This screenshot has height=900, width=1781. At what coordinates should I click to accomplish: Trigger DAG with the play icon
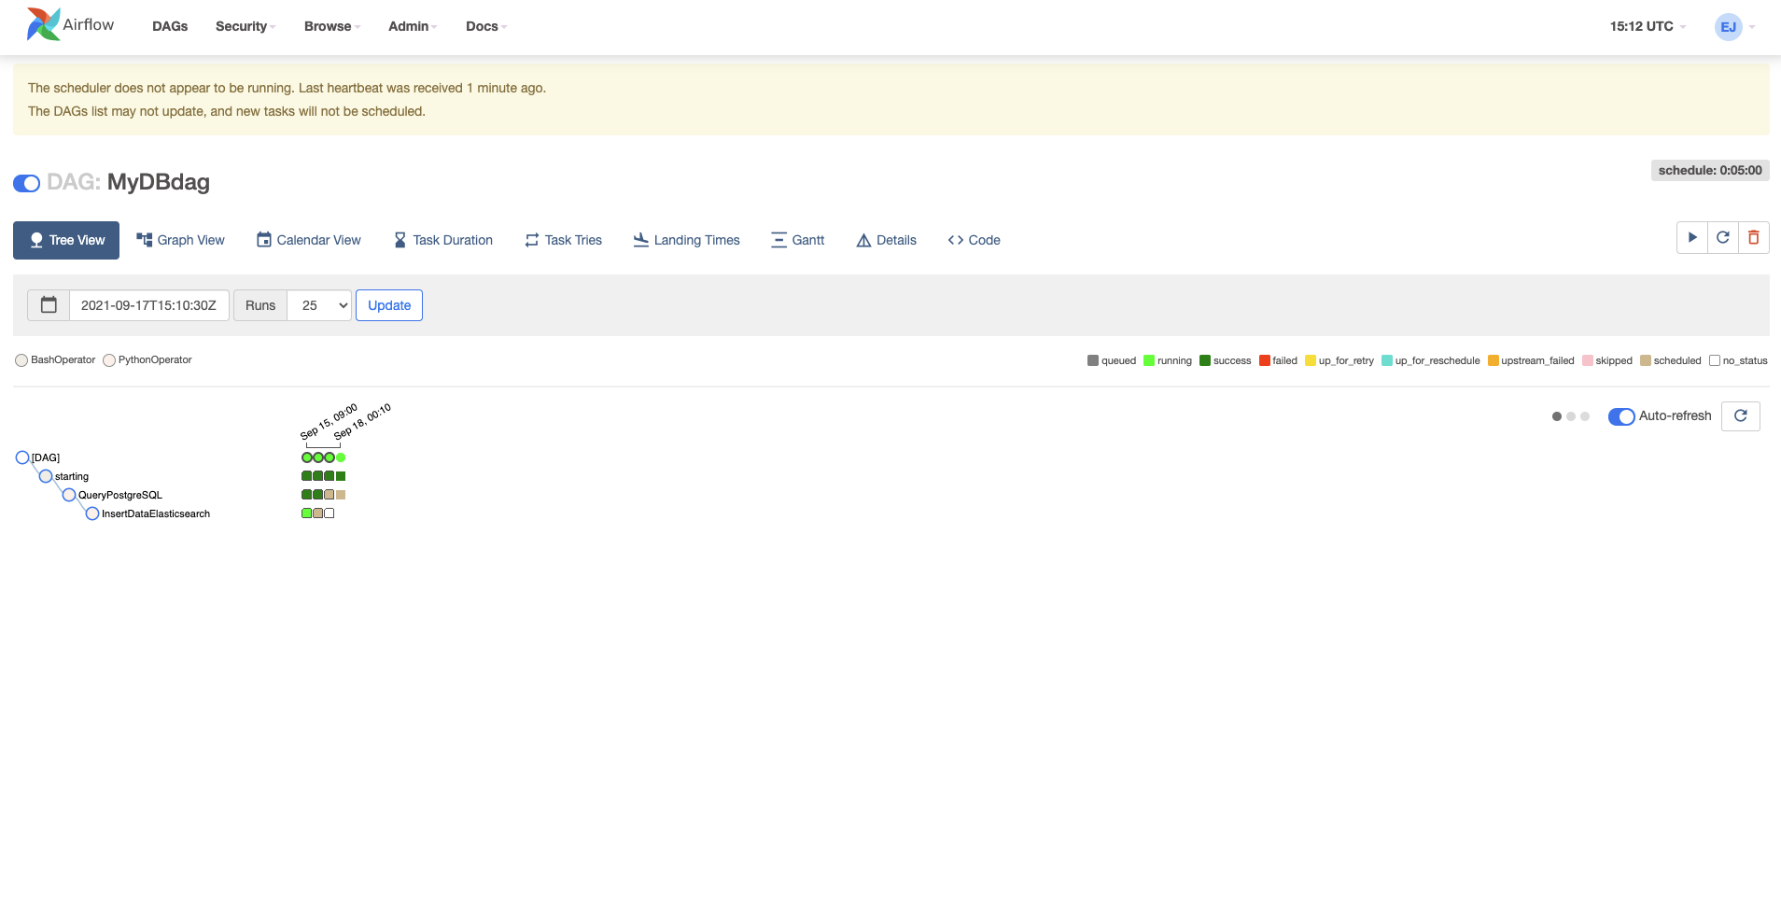point(1692,238)
